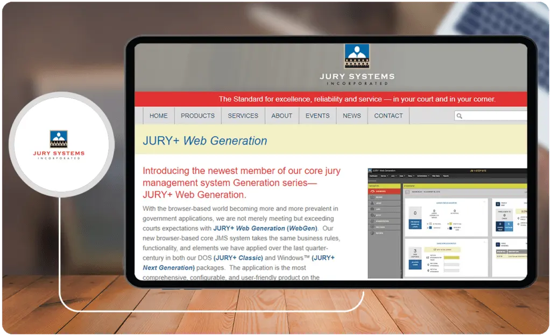Open the CONTACT menu item
Image resolution: width=551 pixels, height=336 pixels.
point(388,115)
